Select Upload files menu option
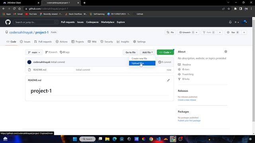This screenshot has height=143, width=255. pos(142,63)
